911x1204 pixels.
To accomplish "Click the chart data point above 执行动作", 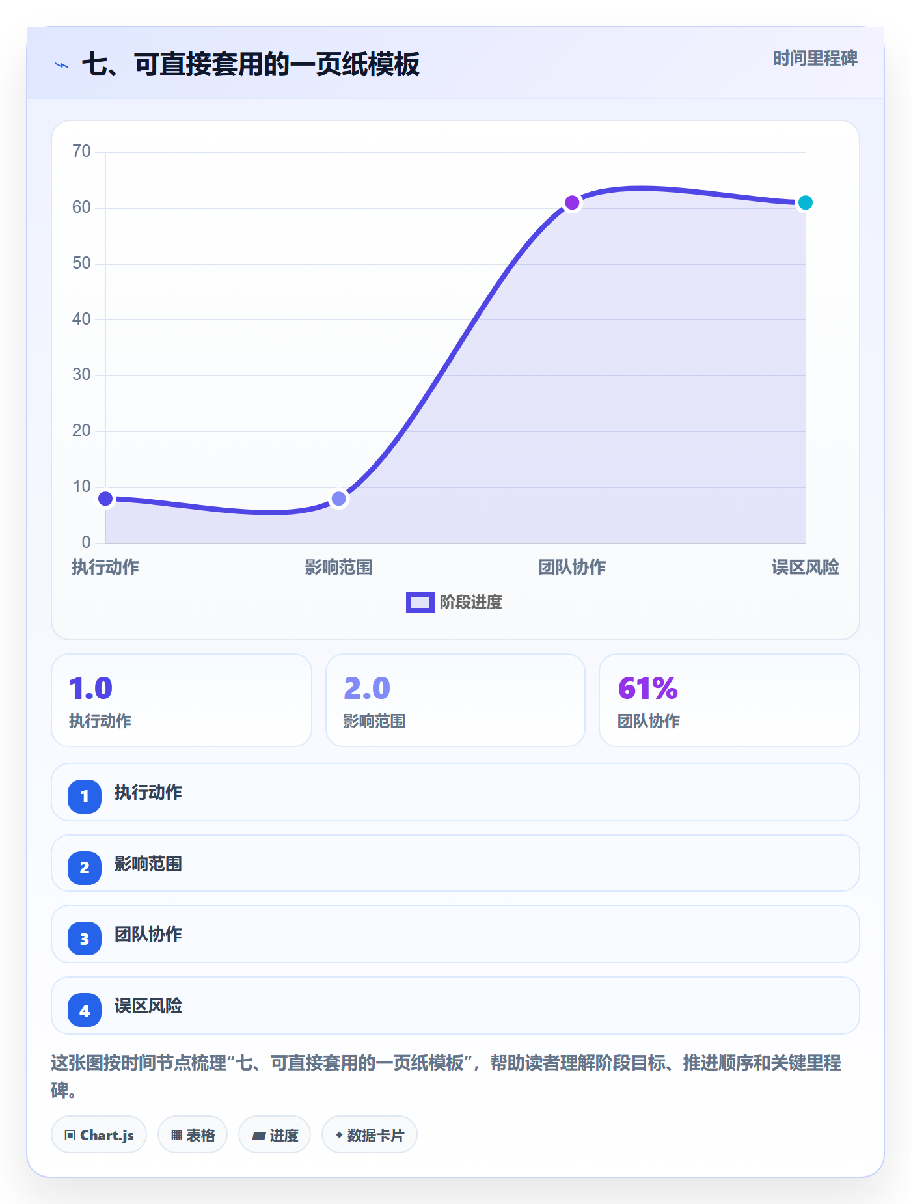I will 105,499.
